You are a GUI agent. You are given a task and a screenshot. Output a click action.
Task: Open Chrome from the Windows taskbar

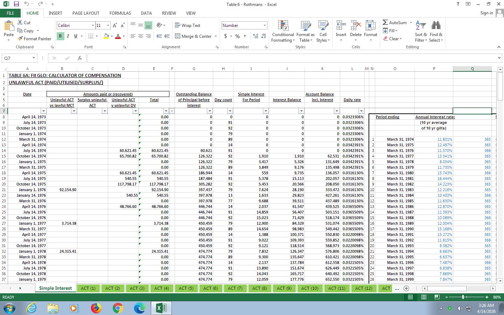point(118,308)
